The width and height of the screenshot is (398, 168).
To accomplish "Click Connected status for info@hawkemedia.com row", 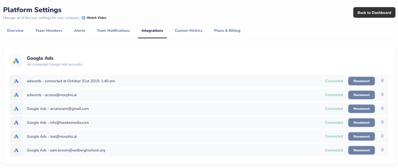I will pyautogui.click(x=334, y=123).
